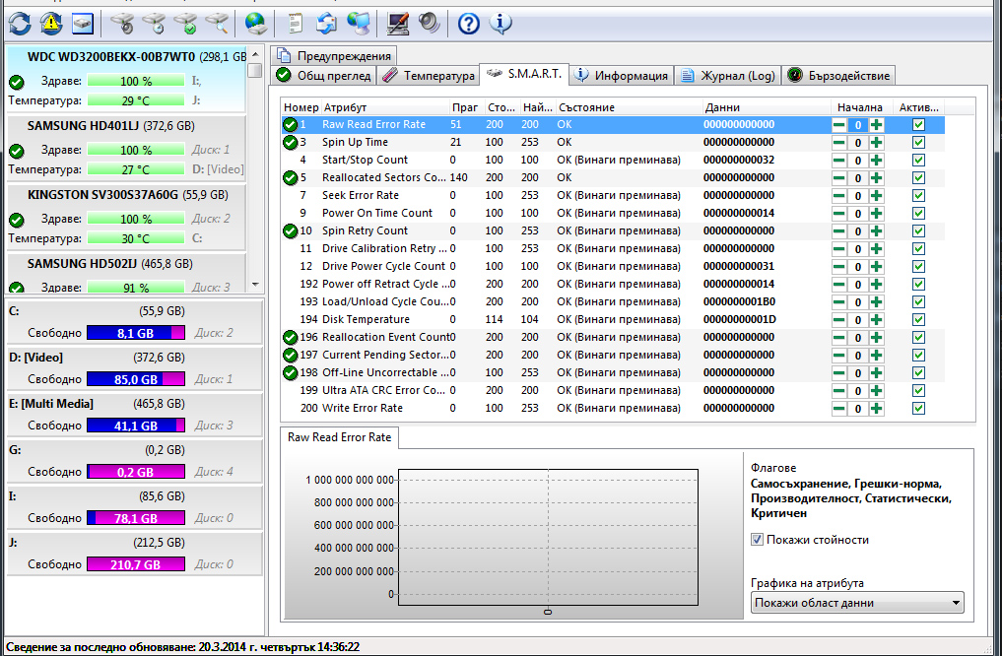Click the 'Начална' column header
Screen dimensions: 1002x656
coord(859,107)
